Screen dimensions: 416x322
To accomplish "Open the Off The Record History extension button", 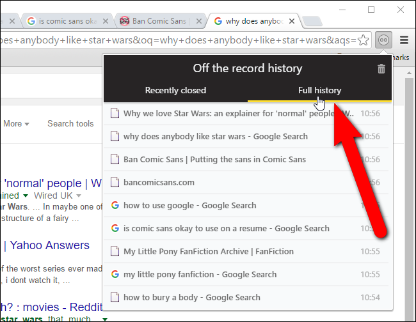I will coord(383,40).
